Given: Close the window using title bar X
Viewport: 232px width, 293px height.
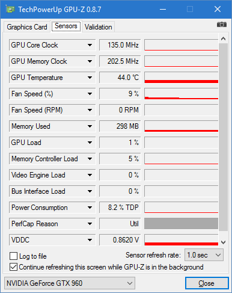Looking at the screenshot, I should point(218,9).
